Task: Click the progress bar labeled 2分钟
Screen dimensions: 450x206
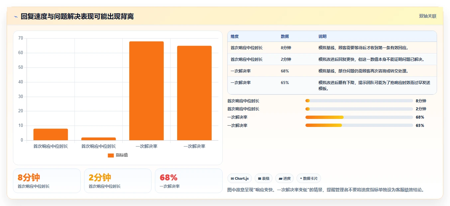Action: (359, 109)
